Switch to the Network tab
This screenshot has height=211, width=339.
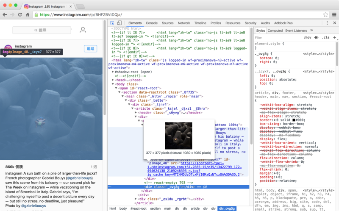(184, 23)
